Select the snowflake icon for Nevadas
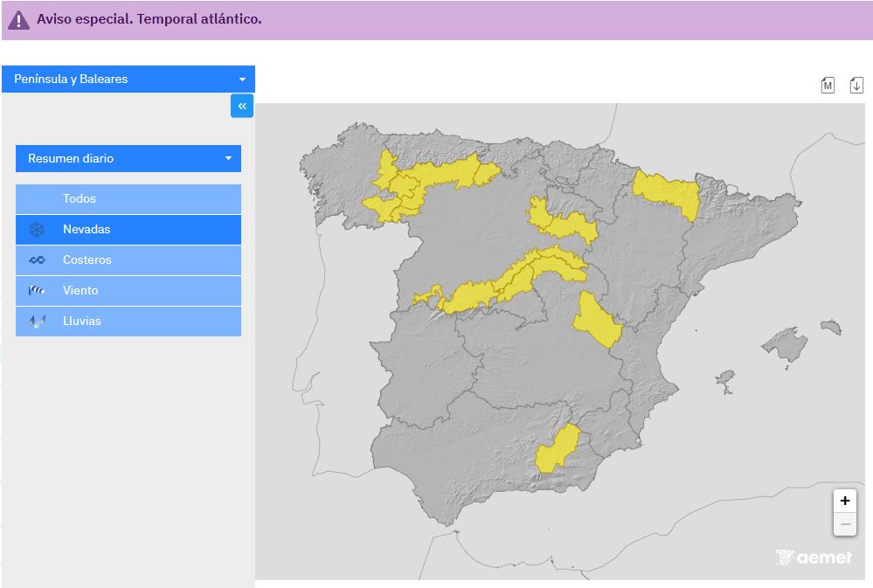Viewport: 873px width, 588px height. point(37,230)
